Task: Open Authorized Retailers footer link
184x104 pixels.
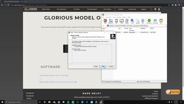Action: [x=150, y=96]
